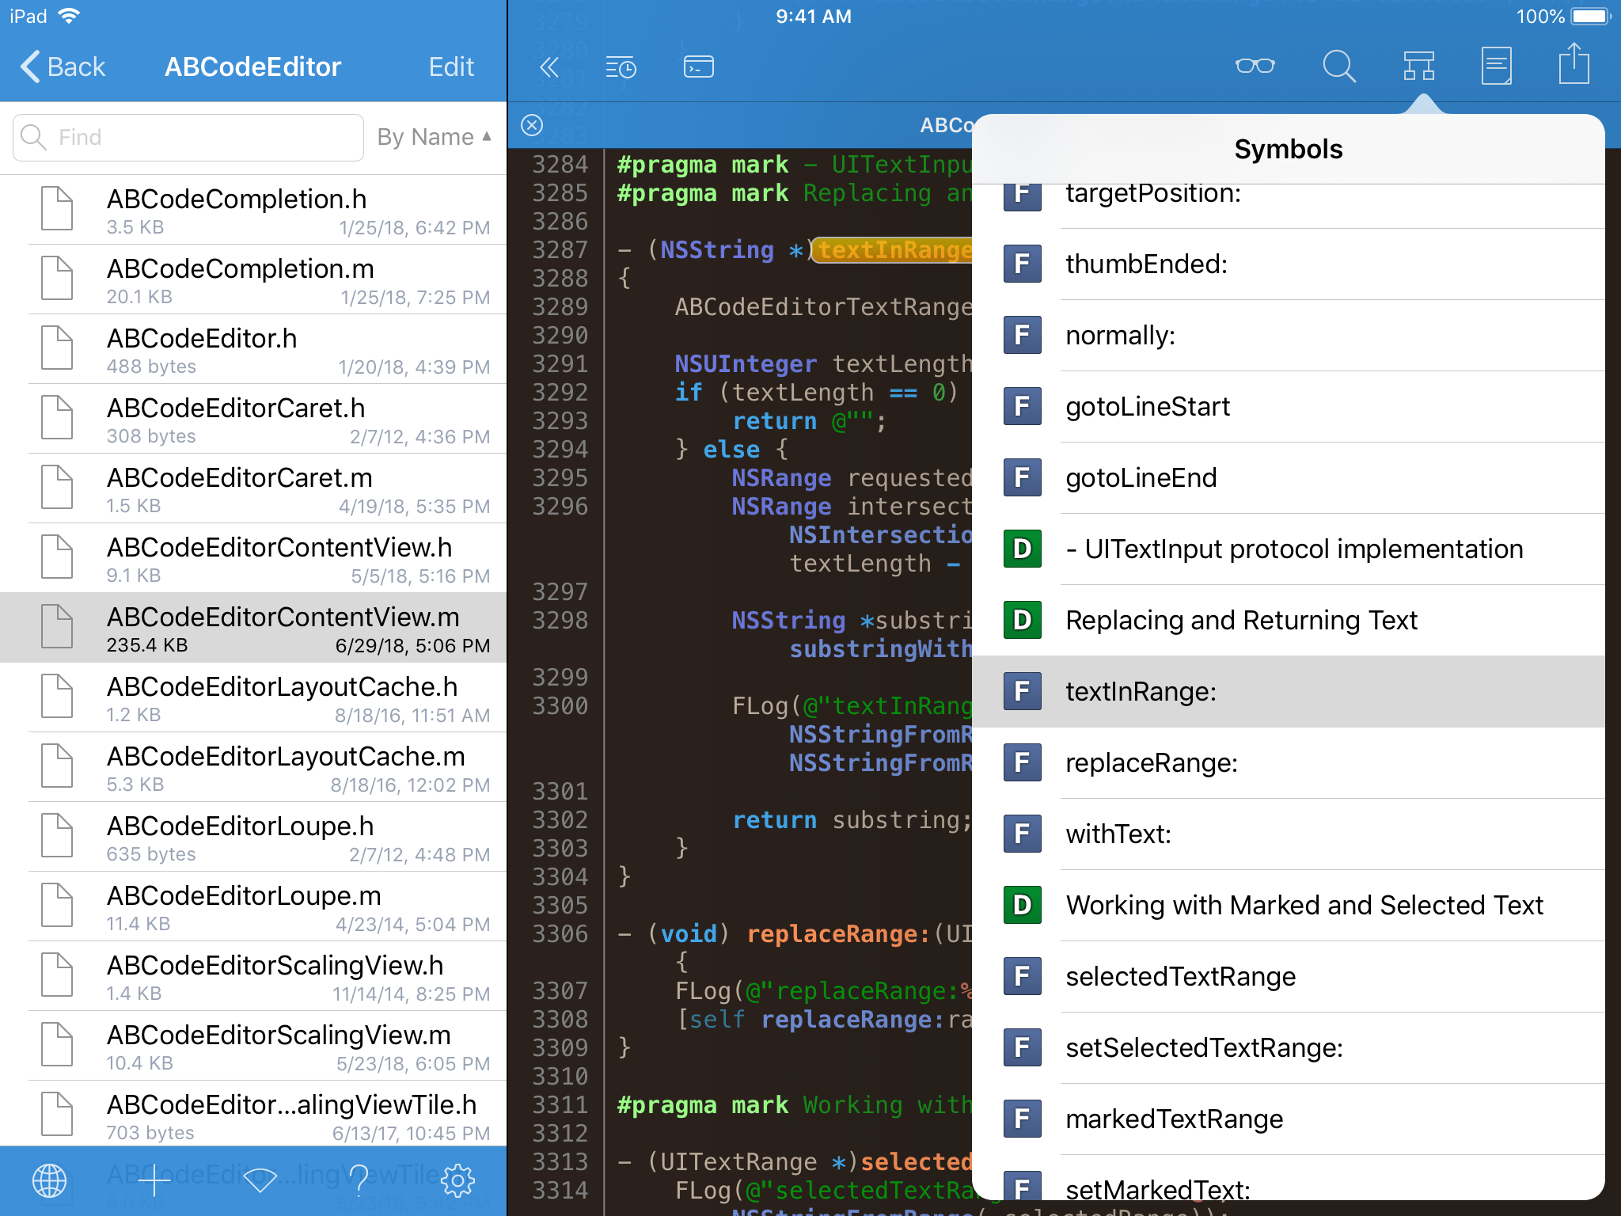Image resolution: width=1621 pixels, height=1216 pixels.
Task: Open the terminal console icon
Action: [697, 66]
